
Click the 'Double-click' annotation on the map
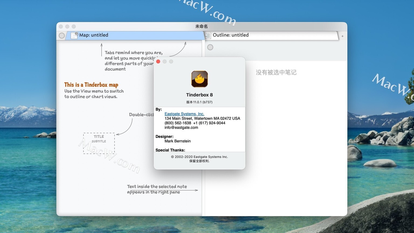coord(141,115)
